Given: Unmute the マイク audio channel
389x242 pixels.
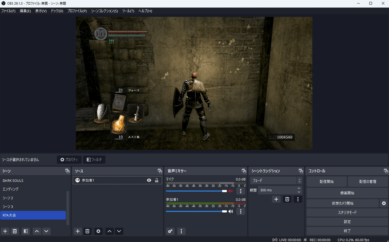Looking at the screenshot, I should tap(230, 191).
